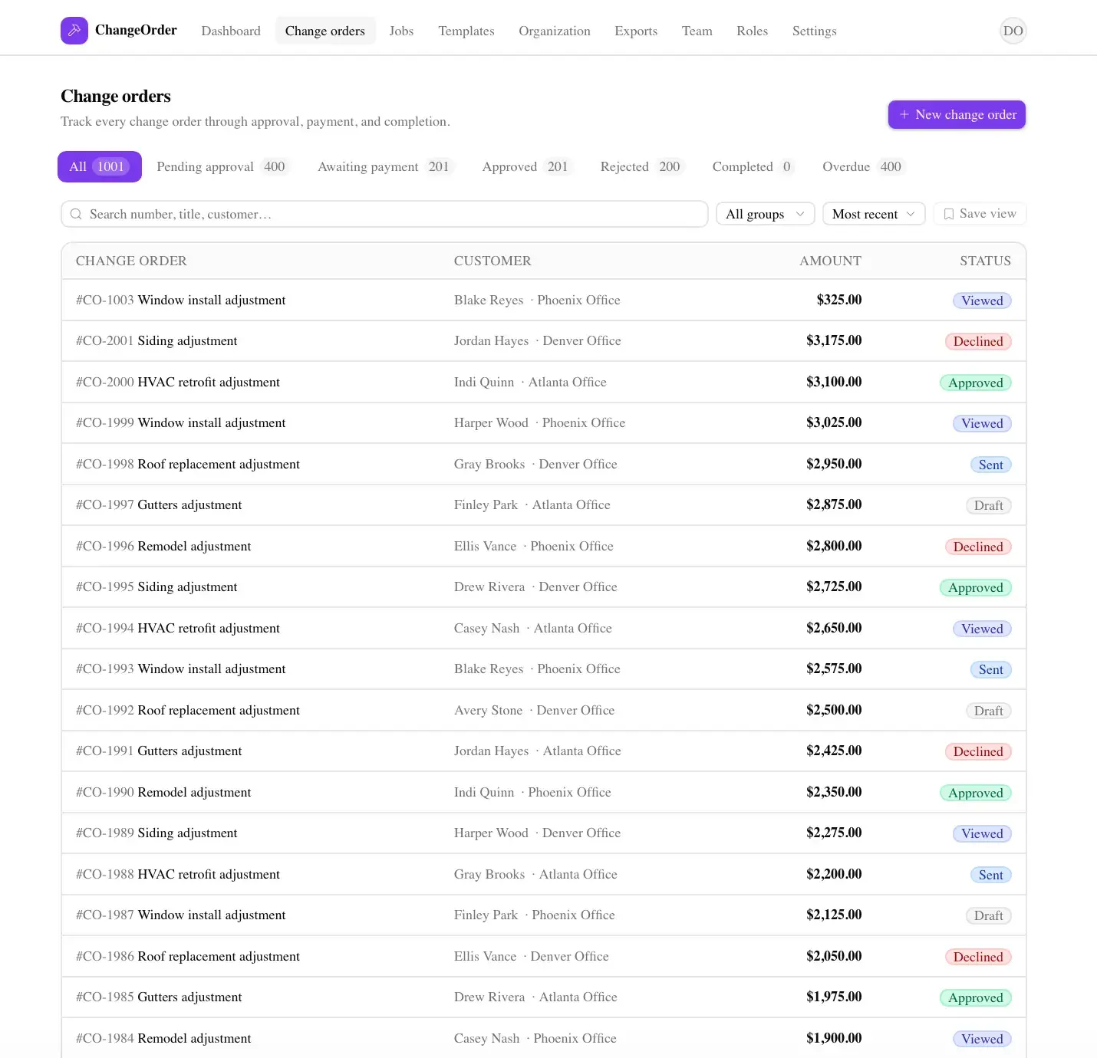Click the $3,025.00 amount cell
1097x1058 pixels.
coord(834,422)
